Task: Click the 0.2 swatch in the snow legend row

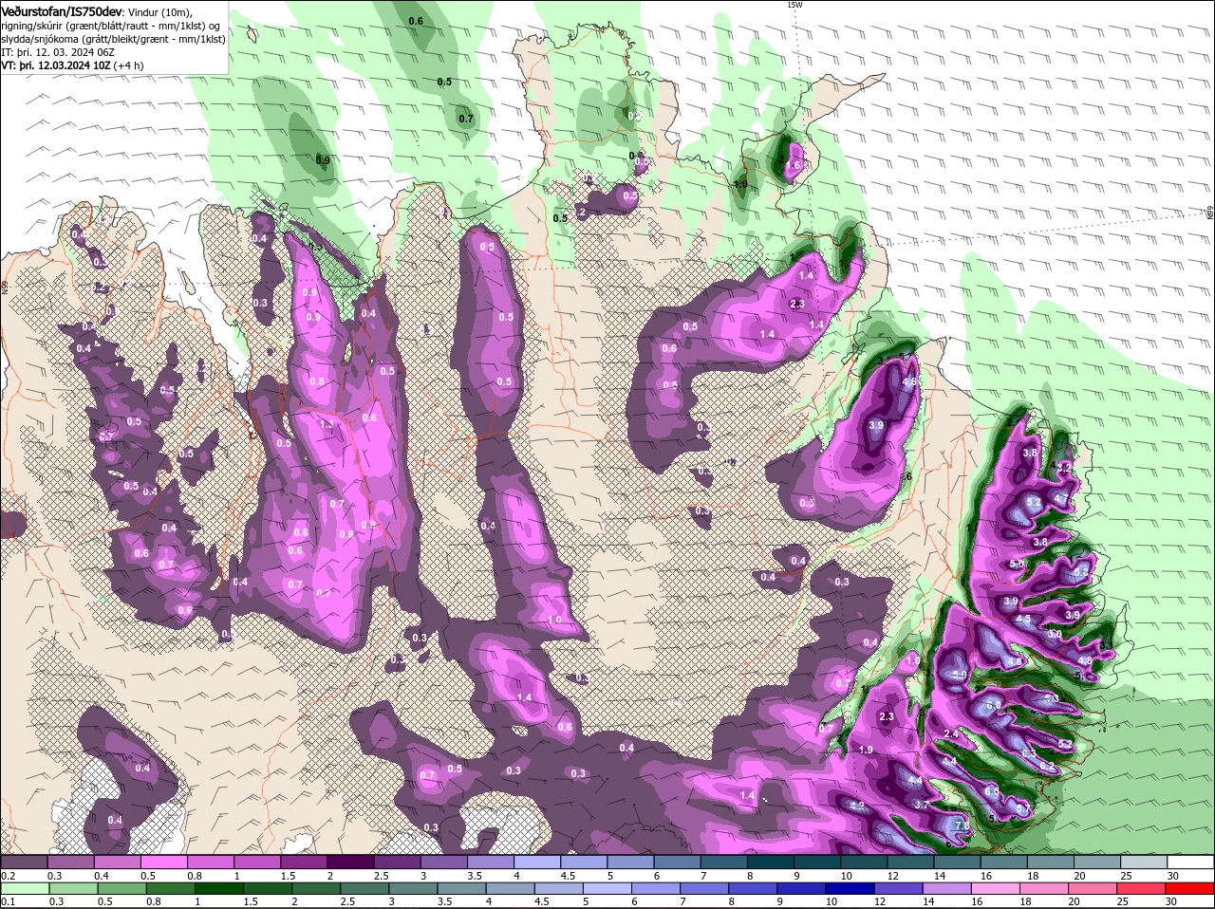Action: 25,862
